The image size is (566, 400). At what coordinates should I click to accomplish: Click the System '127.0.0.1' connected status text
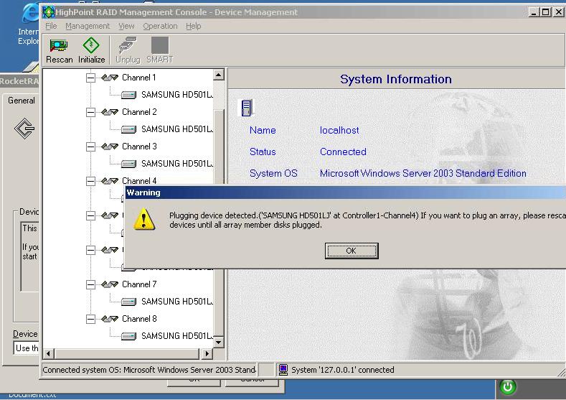click(343, 370)
